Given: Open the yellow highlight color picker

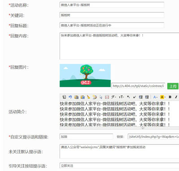Looking at the screenshot, I should [163, 97].
